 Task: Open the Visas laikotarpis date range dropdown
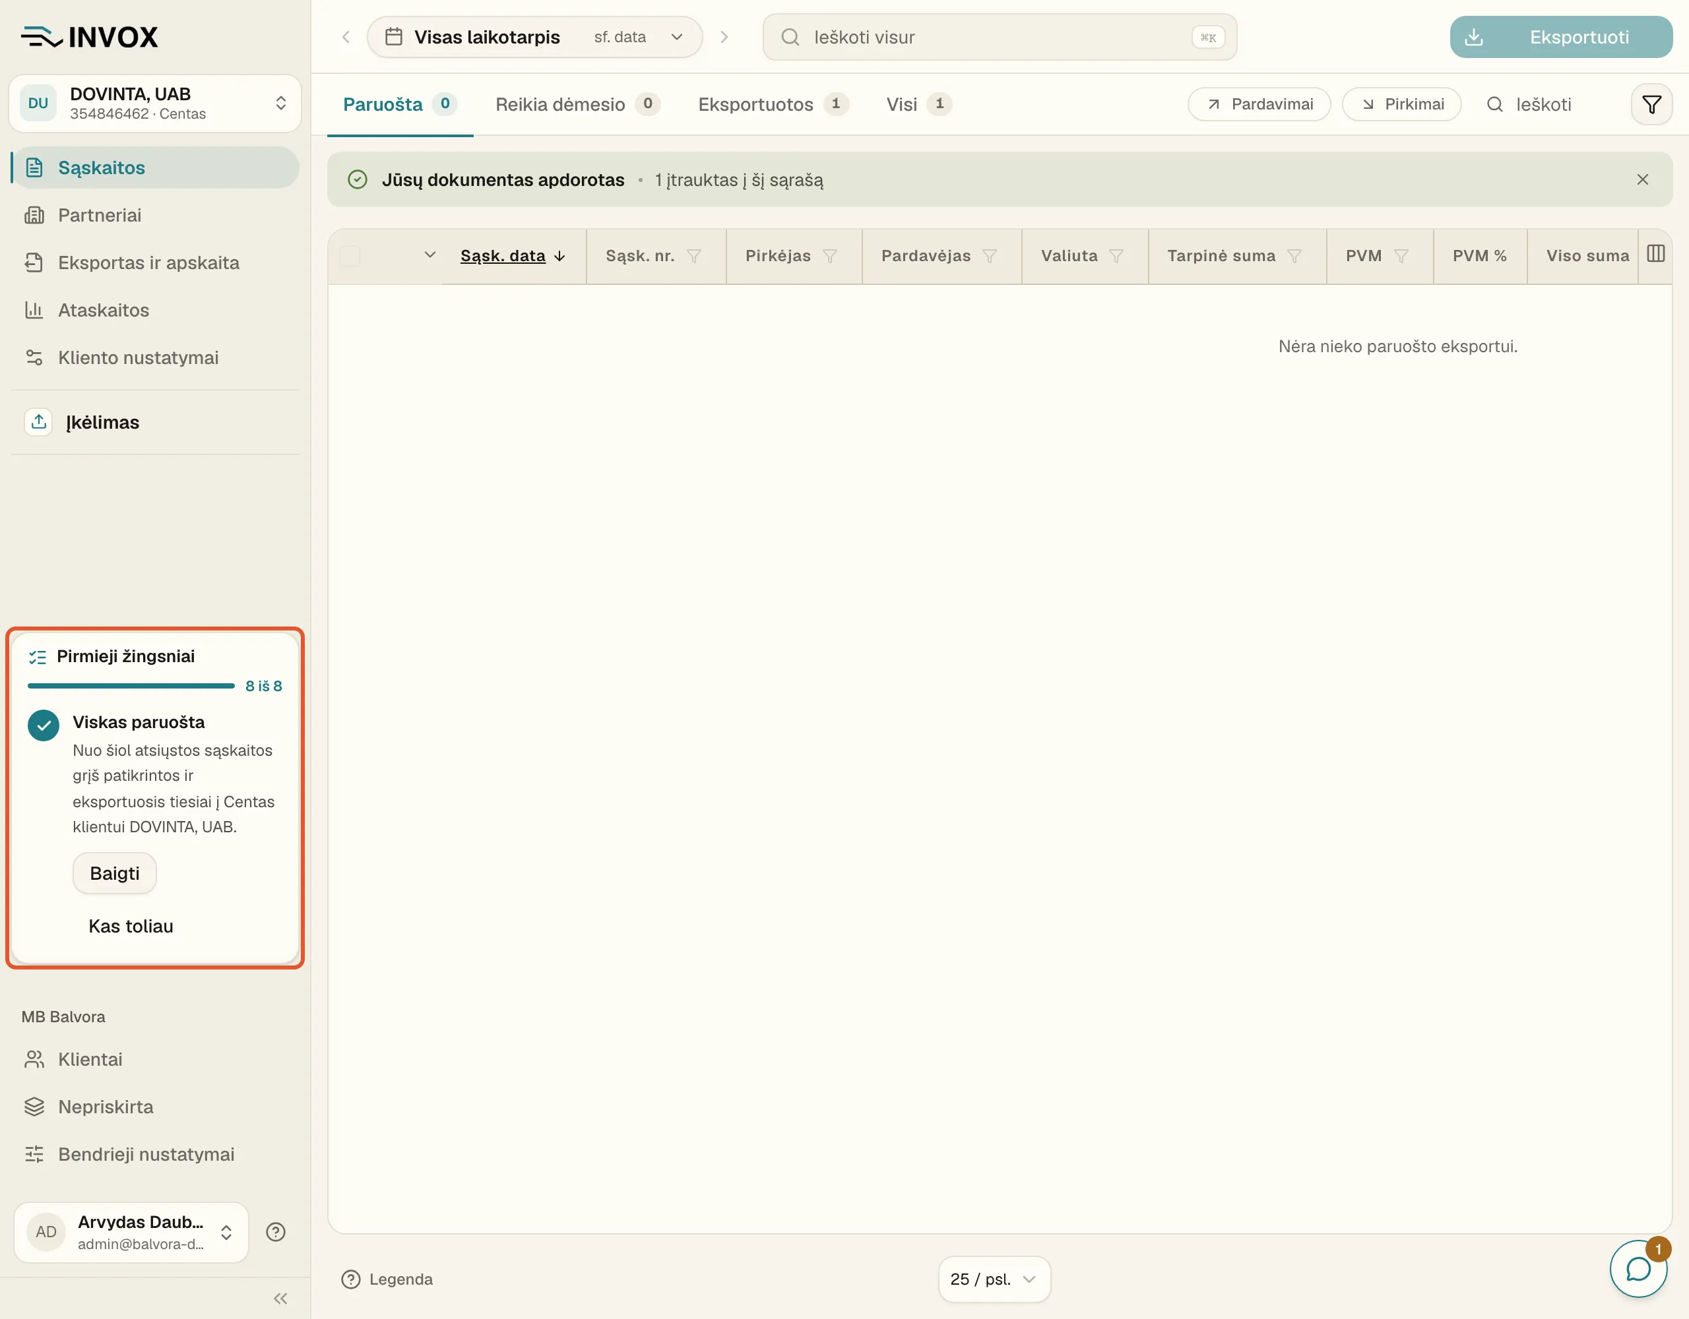534,37
